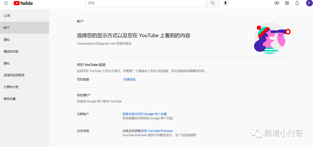Image resolution: width=313 pixels, height=147 pixels.
Task: Open 通知 settings
Action: (x=25, y=40)
